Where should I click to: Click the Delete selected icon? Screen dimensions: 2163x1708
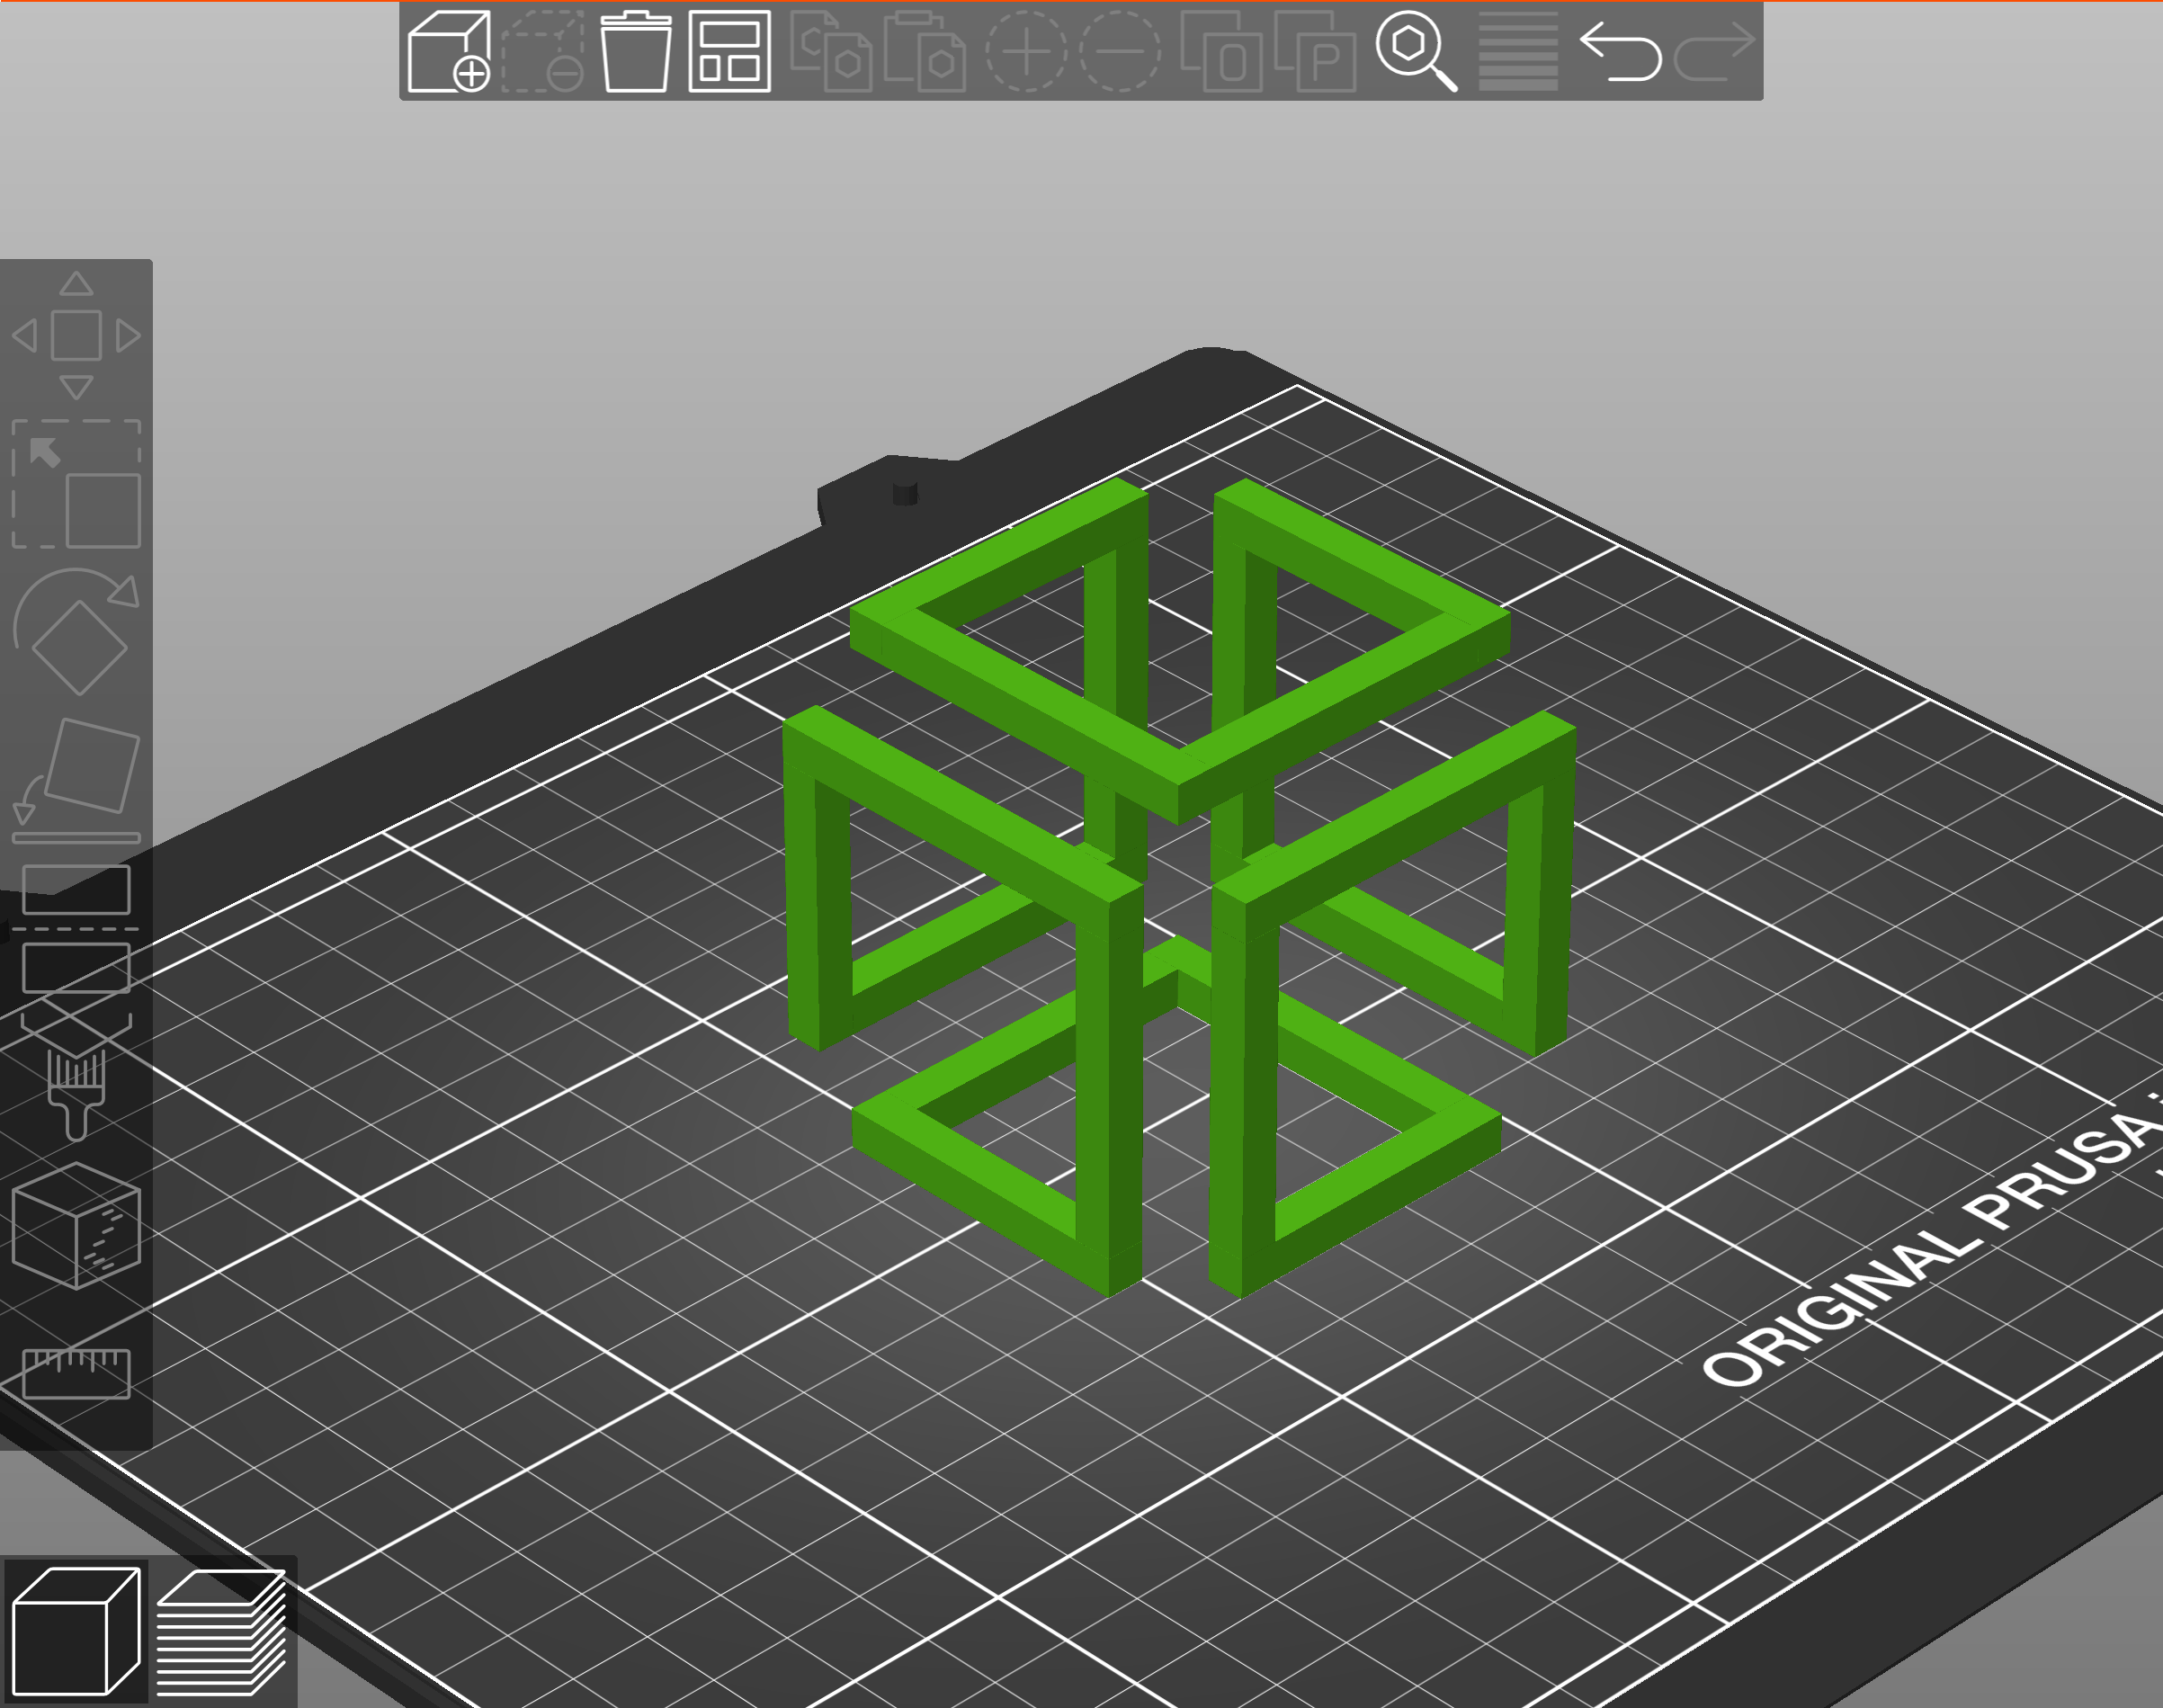tap(543, 51)
